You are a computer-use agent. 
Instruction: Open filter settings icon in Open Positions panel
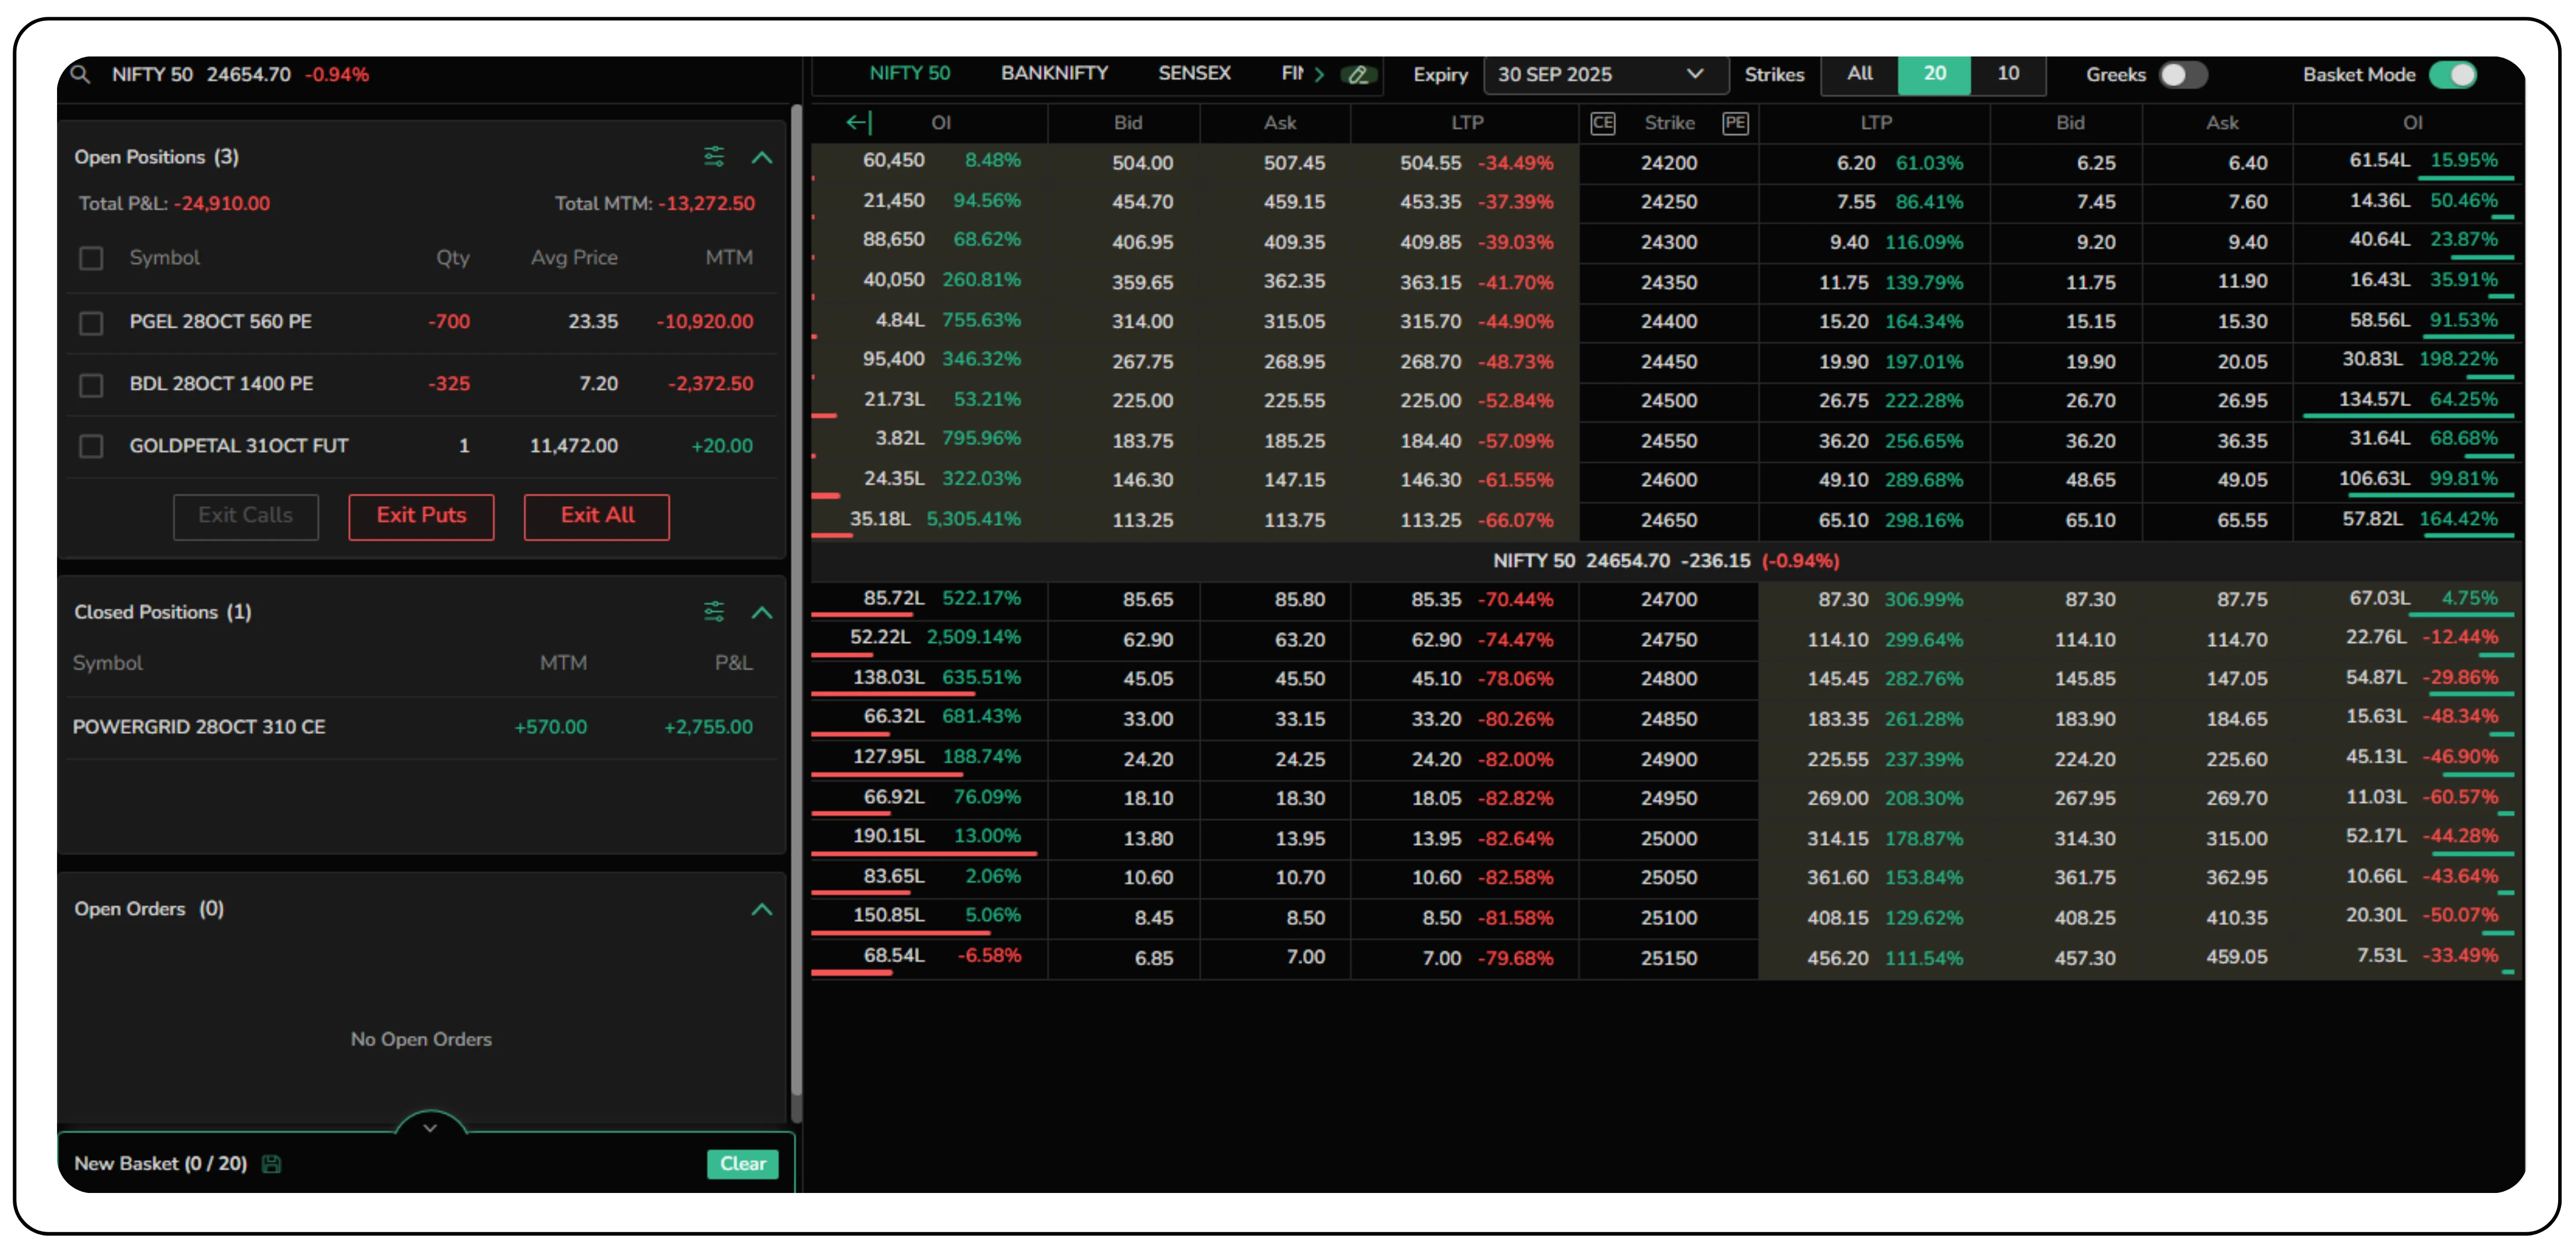pos(714,156)
